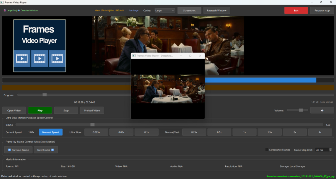Click the Mem 274.4MB File info text
This screenshot has height=179, width=336.
[x=109, y=10]
